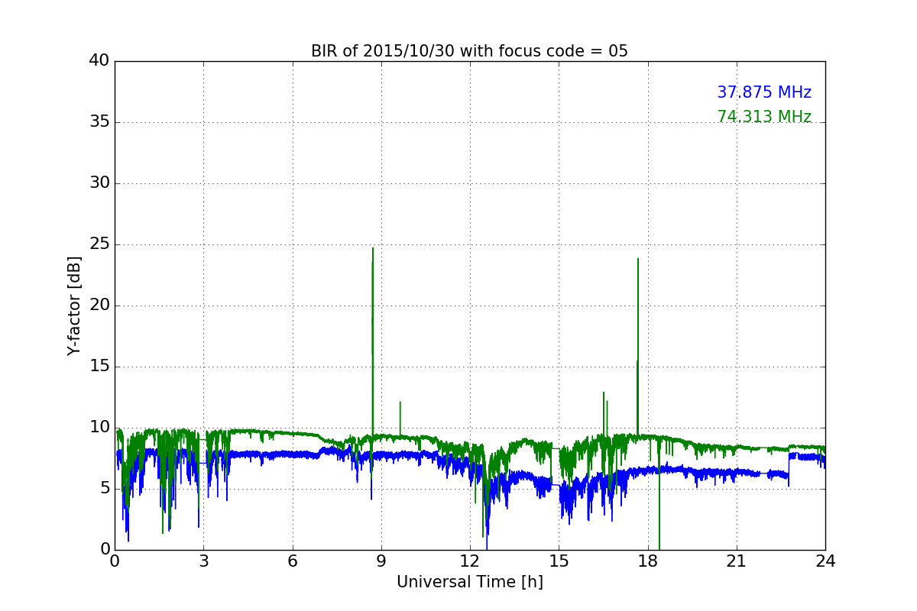This screenshot has width=917, height=611.
Task: Click the green spike peak near 18 h
Action: (x=638, y=259)
